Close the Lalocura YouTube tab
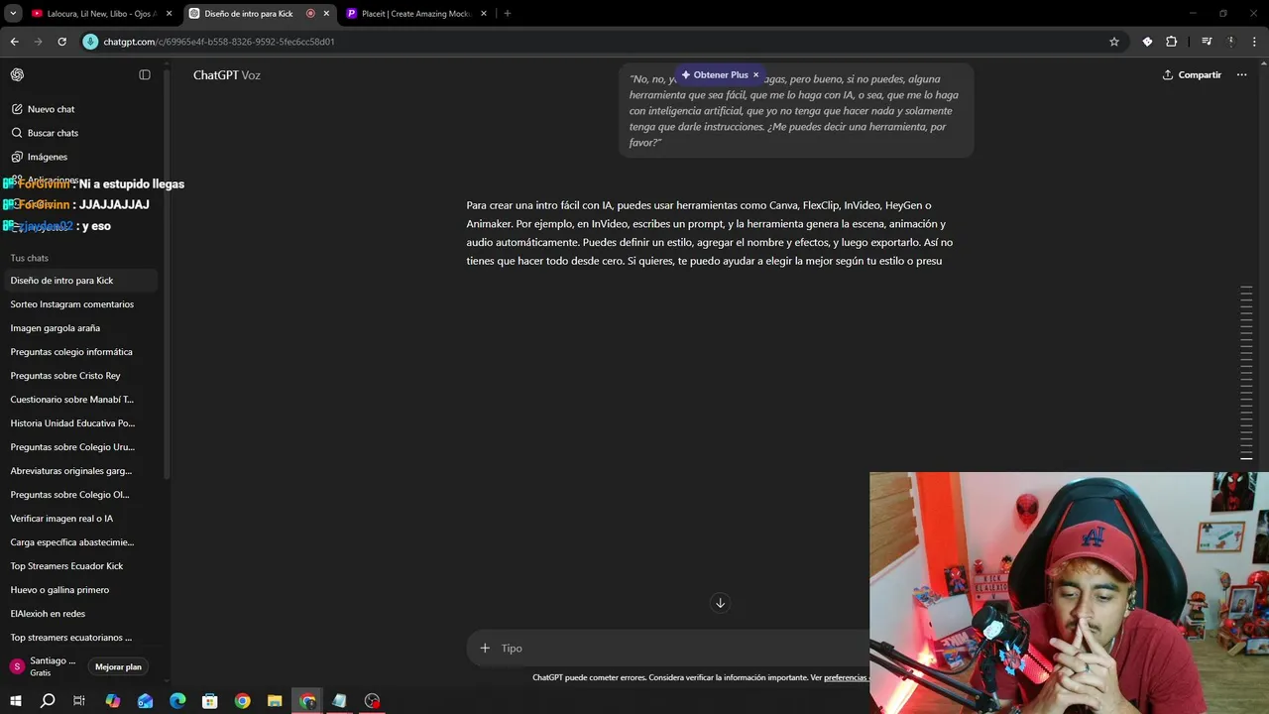 coord(169,14)
